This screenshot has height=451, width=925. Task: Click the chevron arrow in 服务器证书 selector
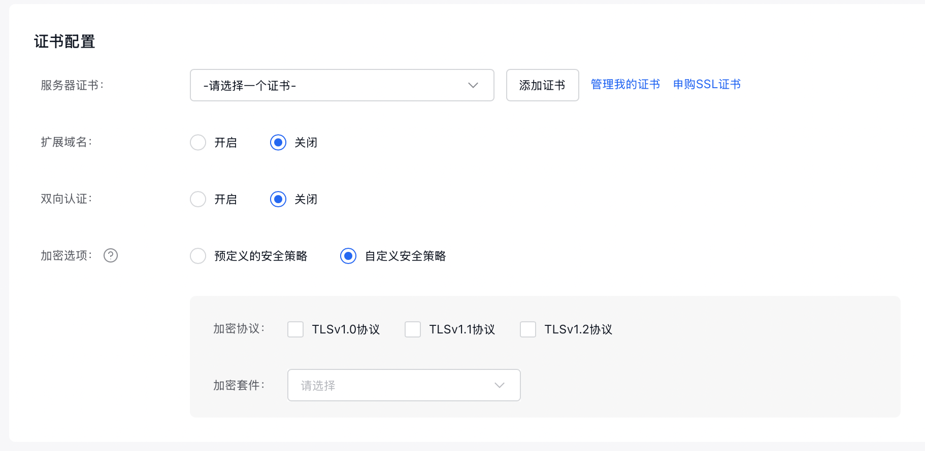click(473, 85)
